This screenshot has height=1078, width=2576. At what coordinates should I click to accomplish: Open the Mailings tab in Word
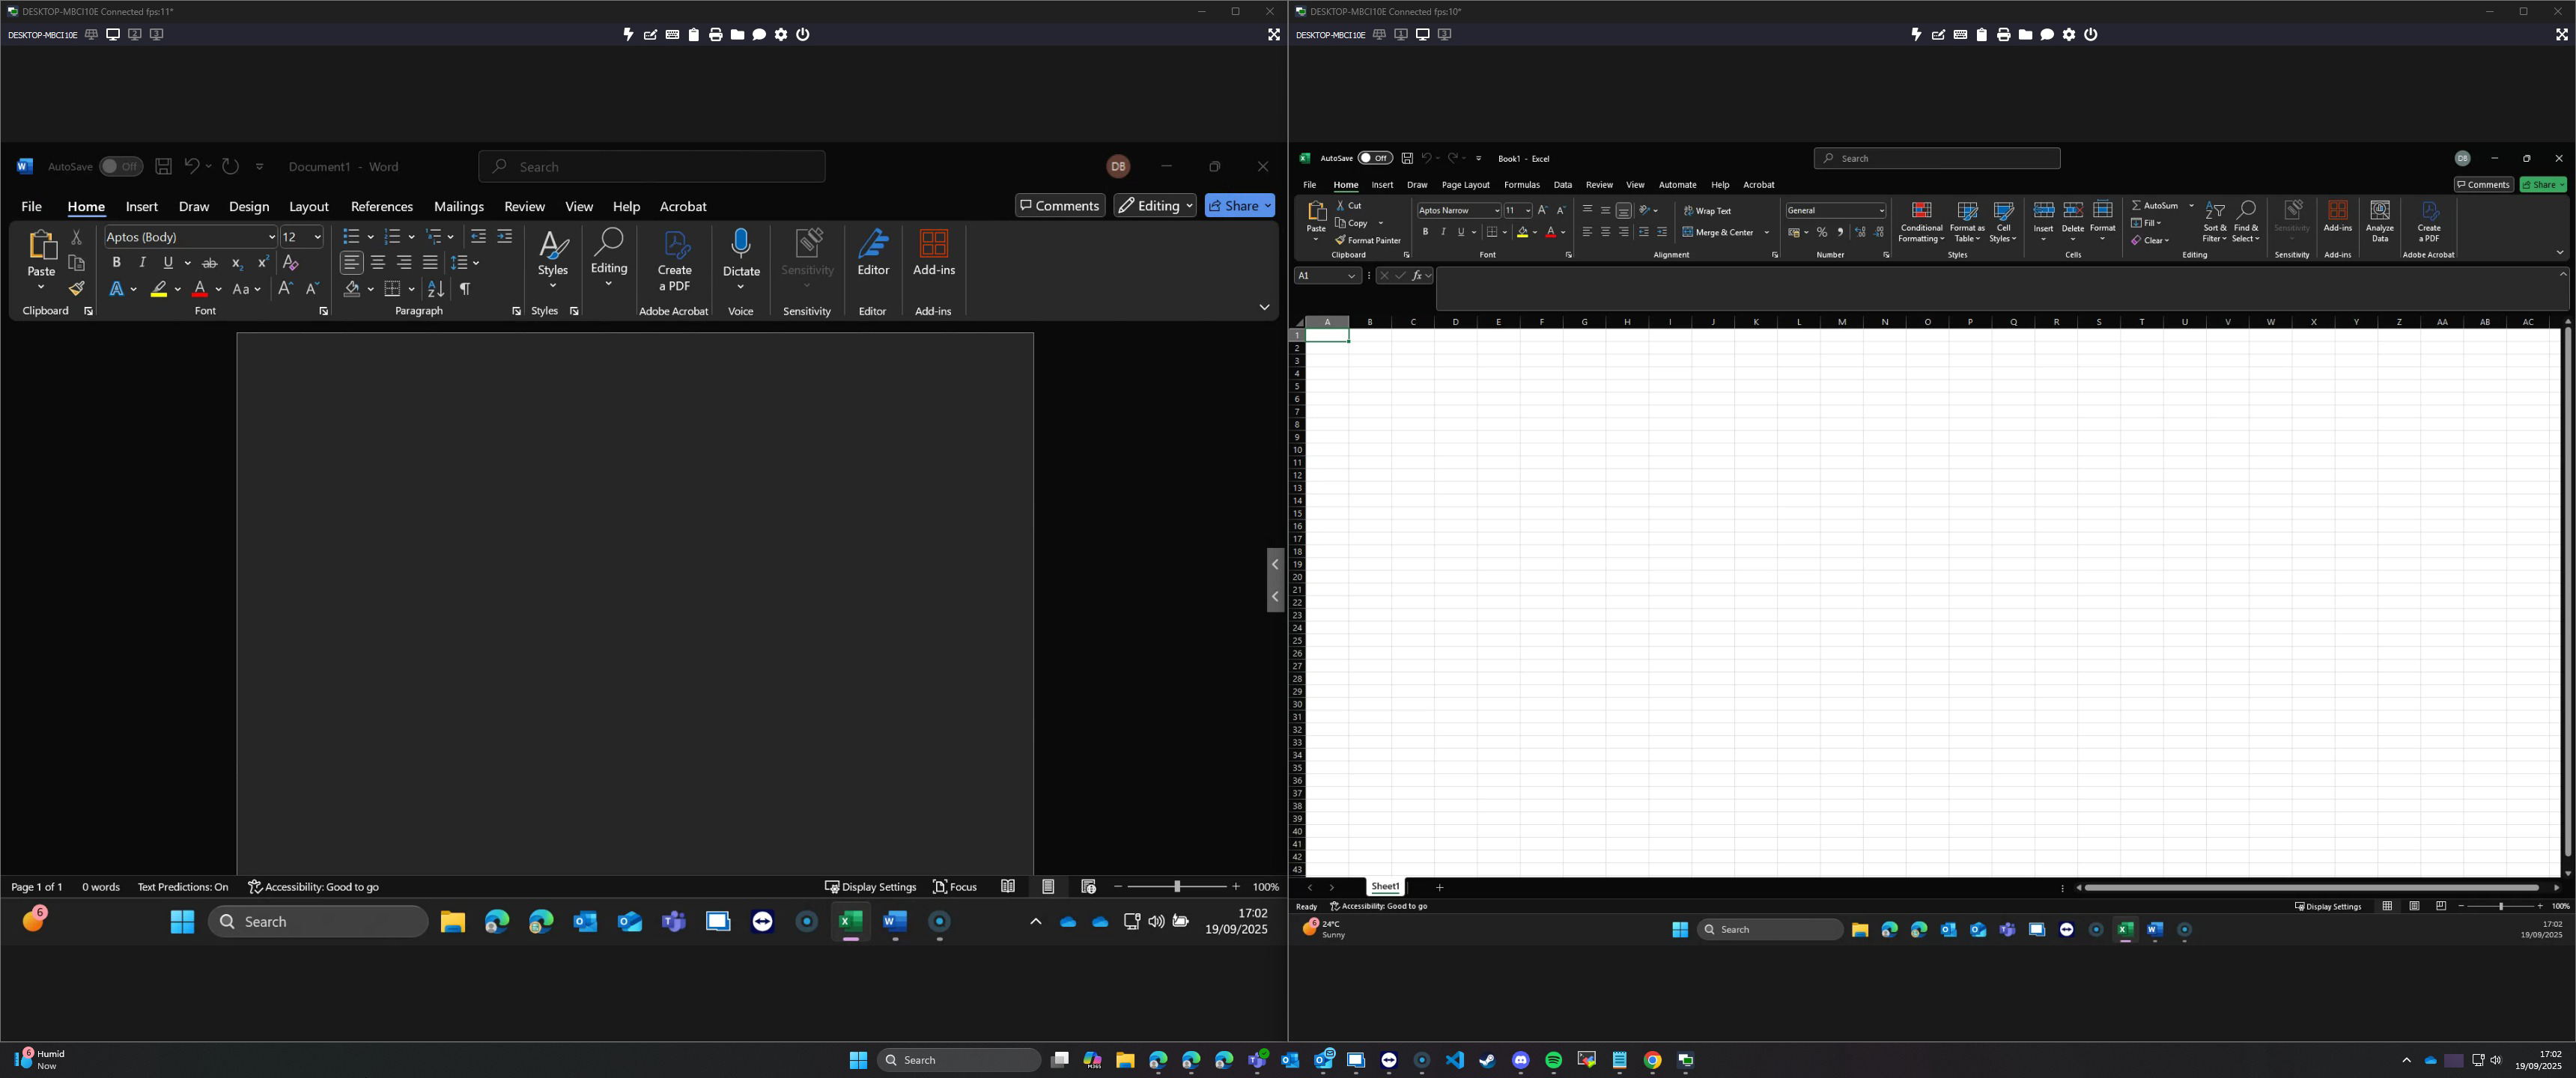459,207
